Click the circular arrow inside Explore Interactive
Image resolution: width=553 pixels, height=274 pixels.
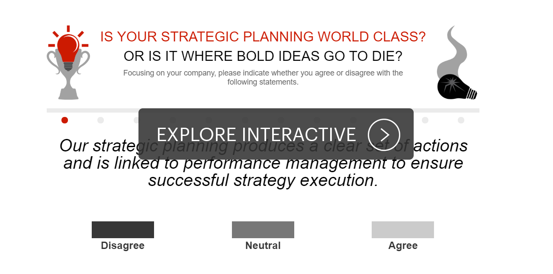click(384, 134)
